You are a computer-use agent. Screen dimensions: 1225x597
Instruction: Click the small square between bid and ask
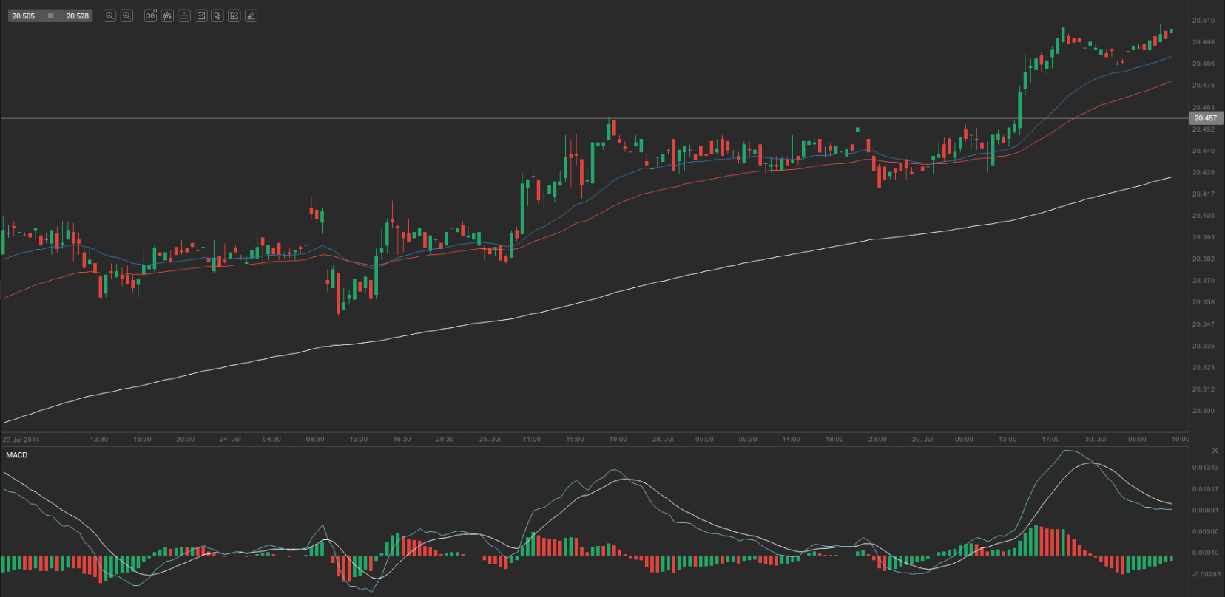[x=50, y=16]
